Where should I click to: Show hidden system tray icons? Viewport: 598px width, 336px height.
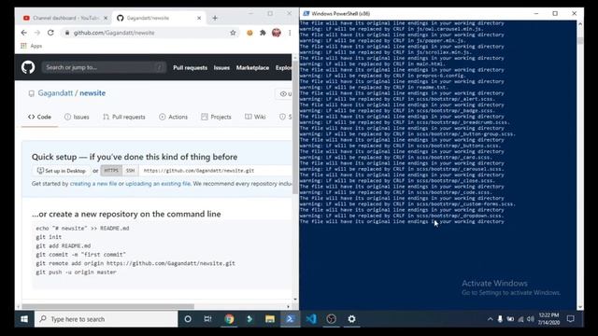(x=490, y=319)
